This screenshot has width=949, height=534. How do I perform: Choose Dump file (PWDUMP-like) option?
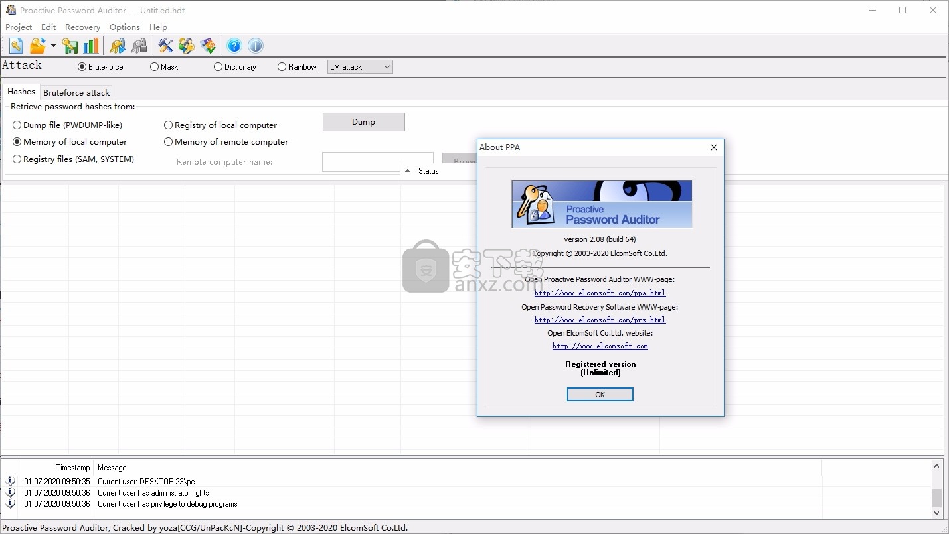pos(68,125)
